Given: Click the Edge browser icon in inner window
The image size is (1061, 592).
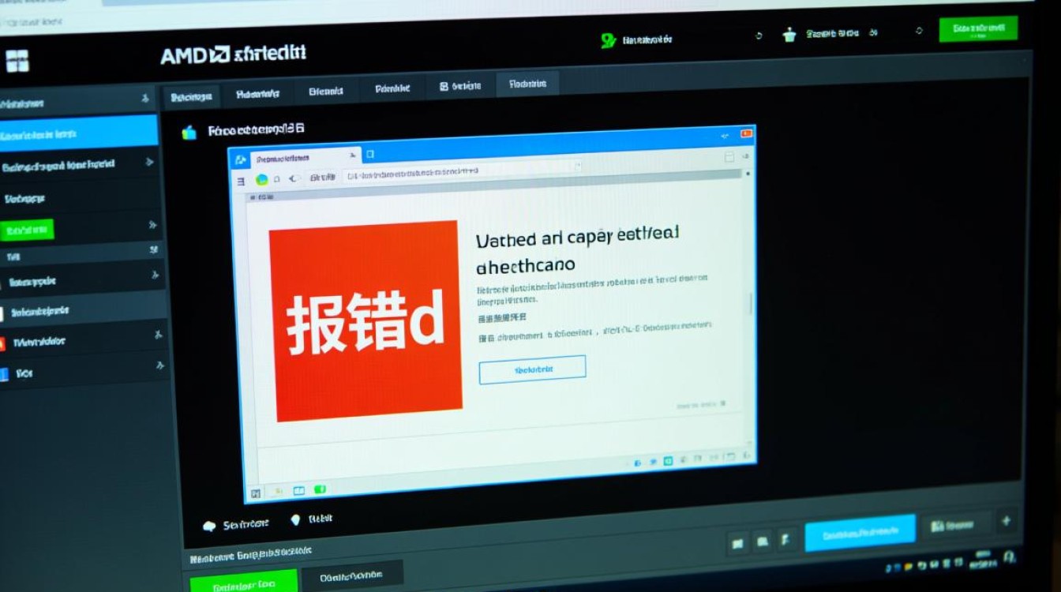Looking at the screenshot, I should pos(261,179).
